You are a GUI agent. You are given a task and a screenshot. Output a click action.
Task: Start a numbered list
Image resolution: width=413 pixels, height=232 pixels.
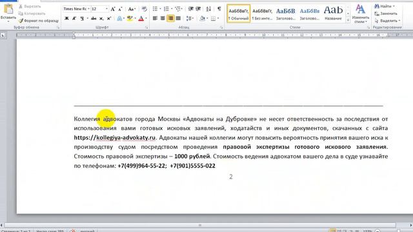(166, 9)
